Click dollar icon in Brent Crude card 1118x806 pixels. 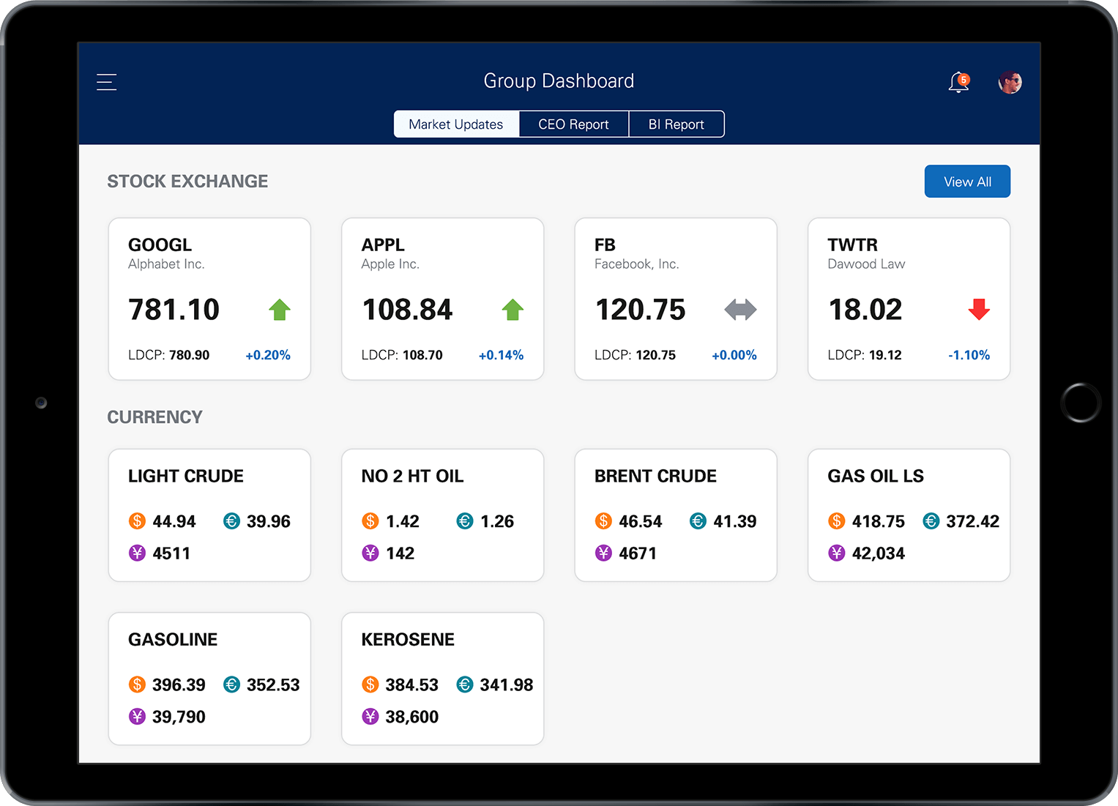[603, 521]
